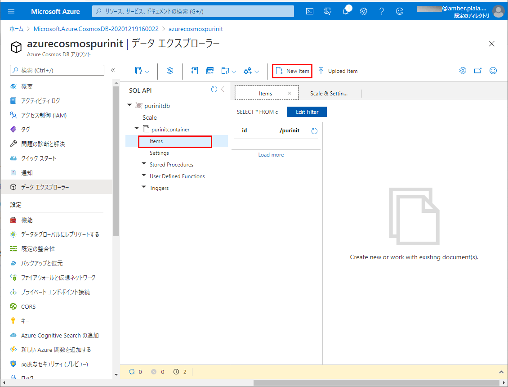This screenshot has height=387, width=508.
Task: Click the 検索 (Ctrl+/) menu search field
Action: [x=57, y=70]
